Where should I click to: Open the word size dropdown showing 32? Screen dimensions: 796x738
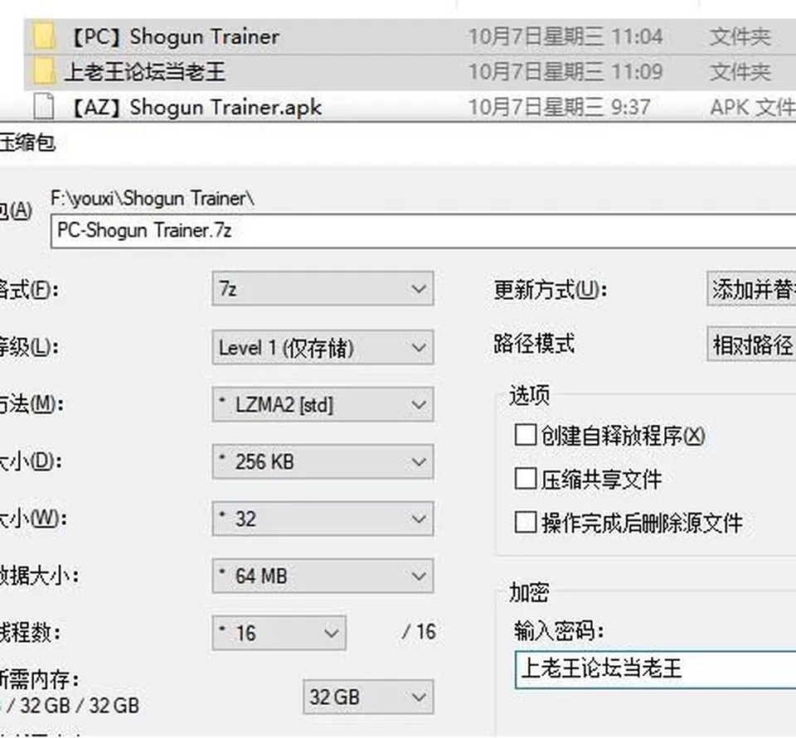tap(323, 519)
